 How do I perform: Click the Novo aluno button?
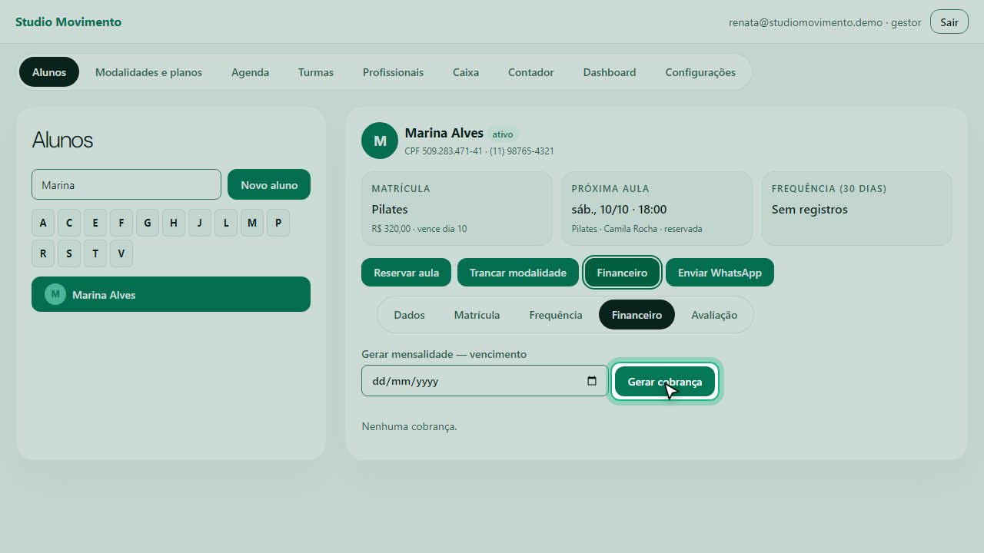pos(269,185)
